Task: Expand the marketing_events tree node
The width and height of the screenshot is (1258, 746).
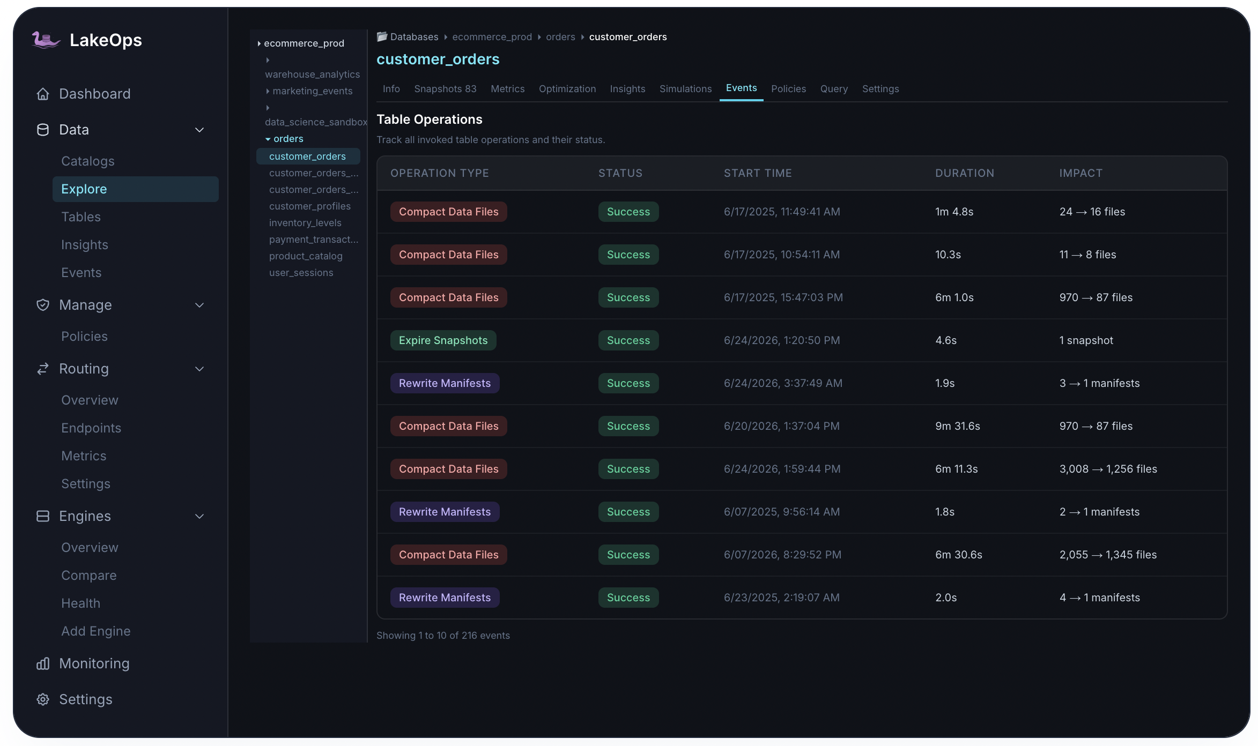Action: (268, 91)
